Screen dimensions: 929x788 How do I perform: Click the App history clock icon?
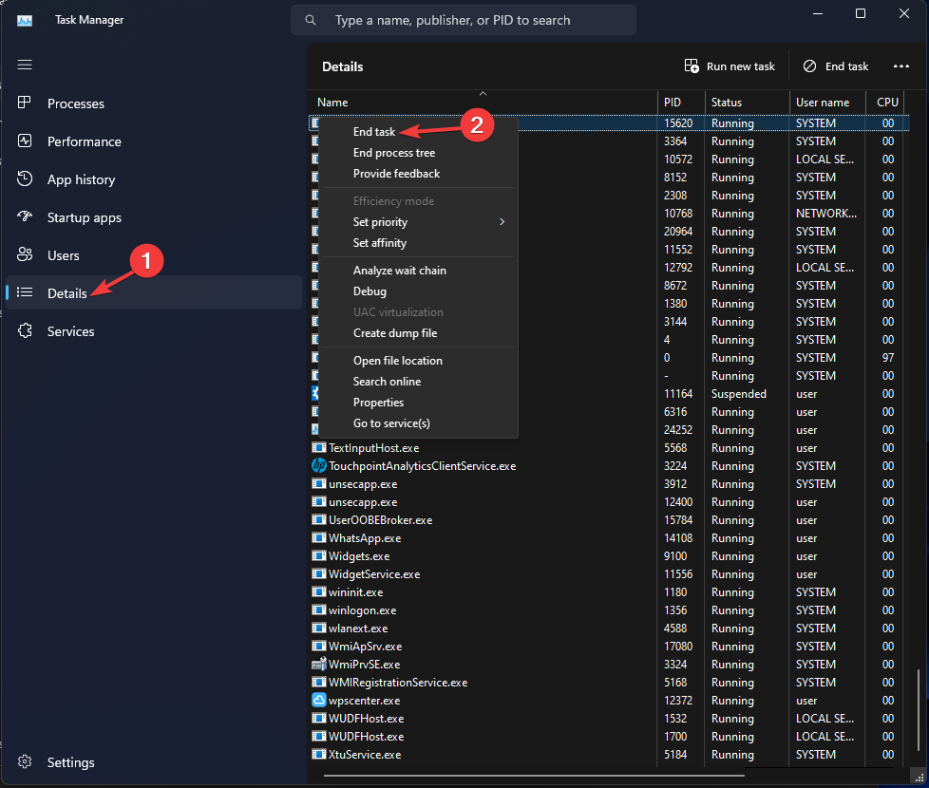pos(25,178)
